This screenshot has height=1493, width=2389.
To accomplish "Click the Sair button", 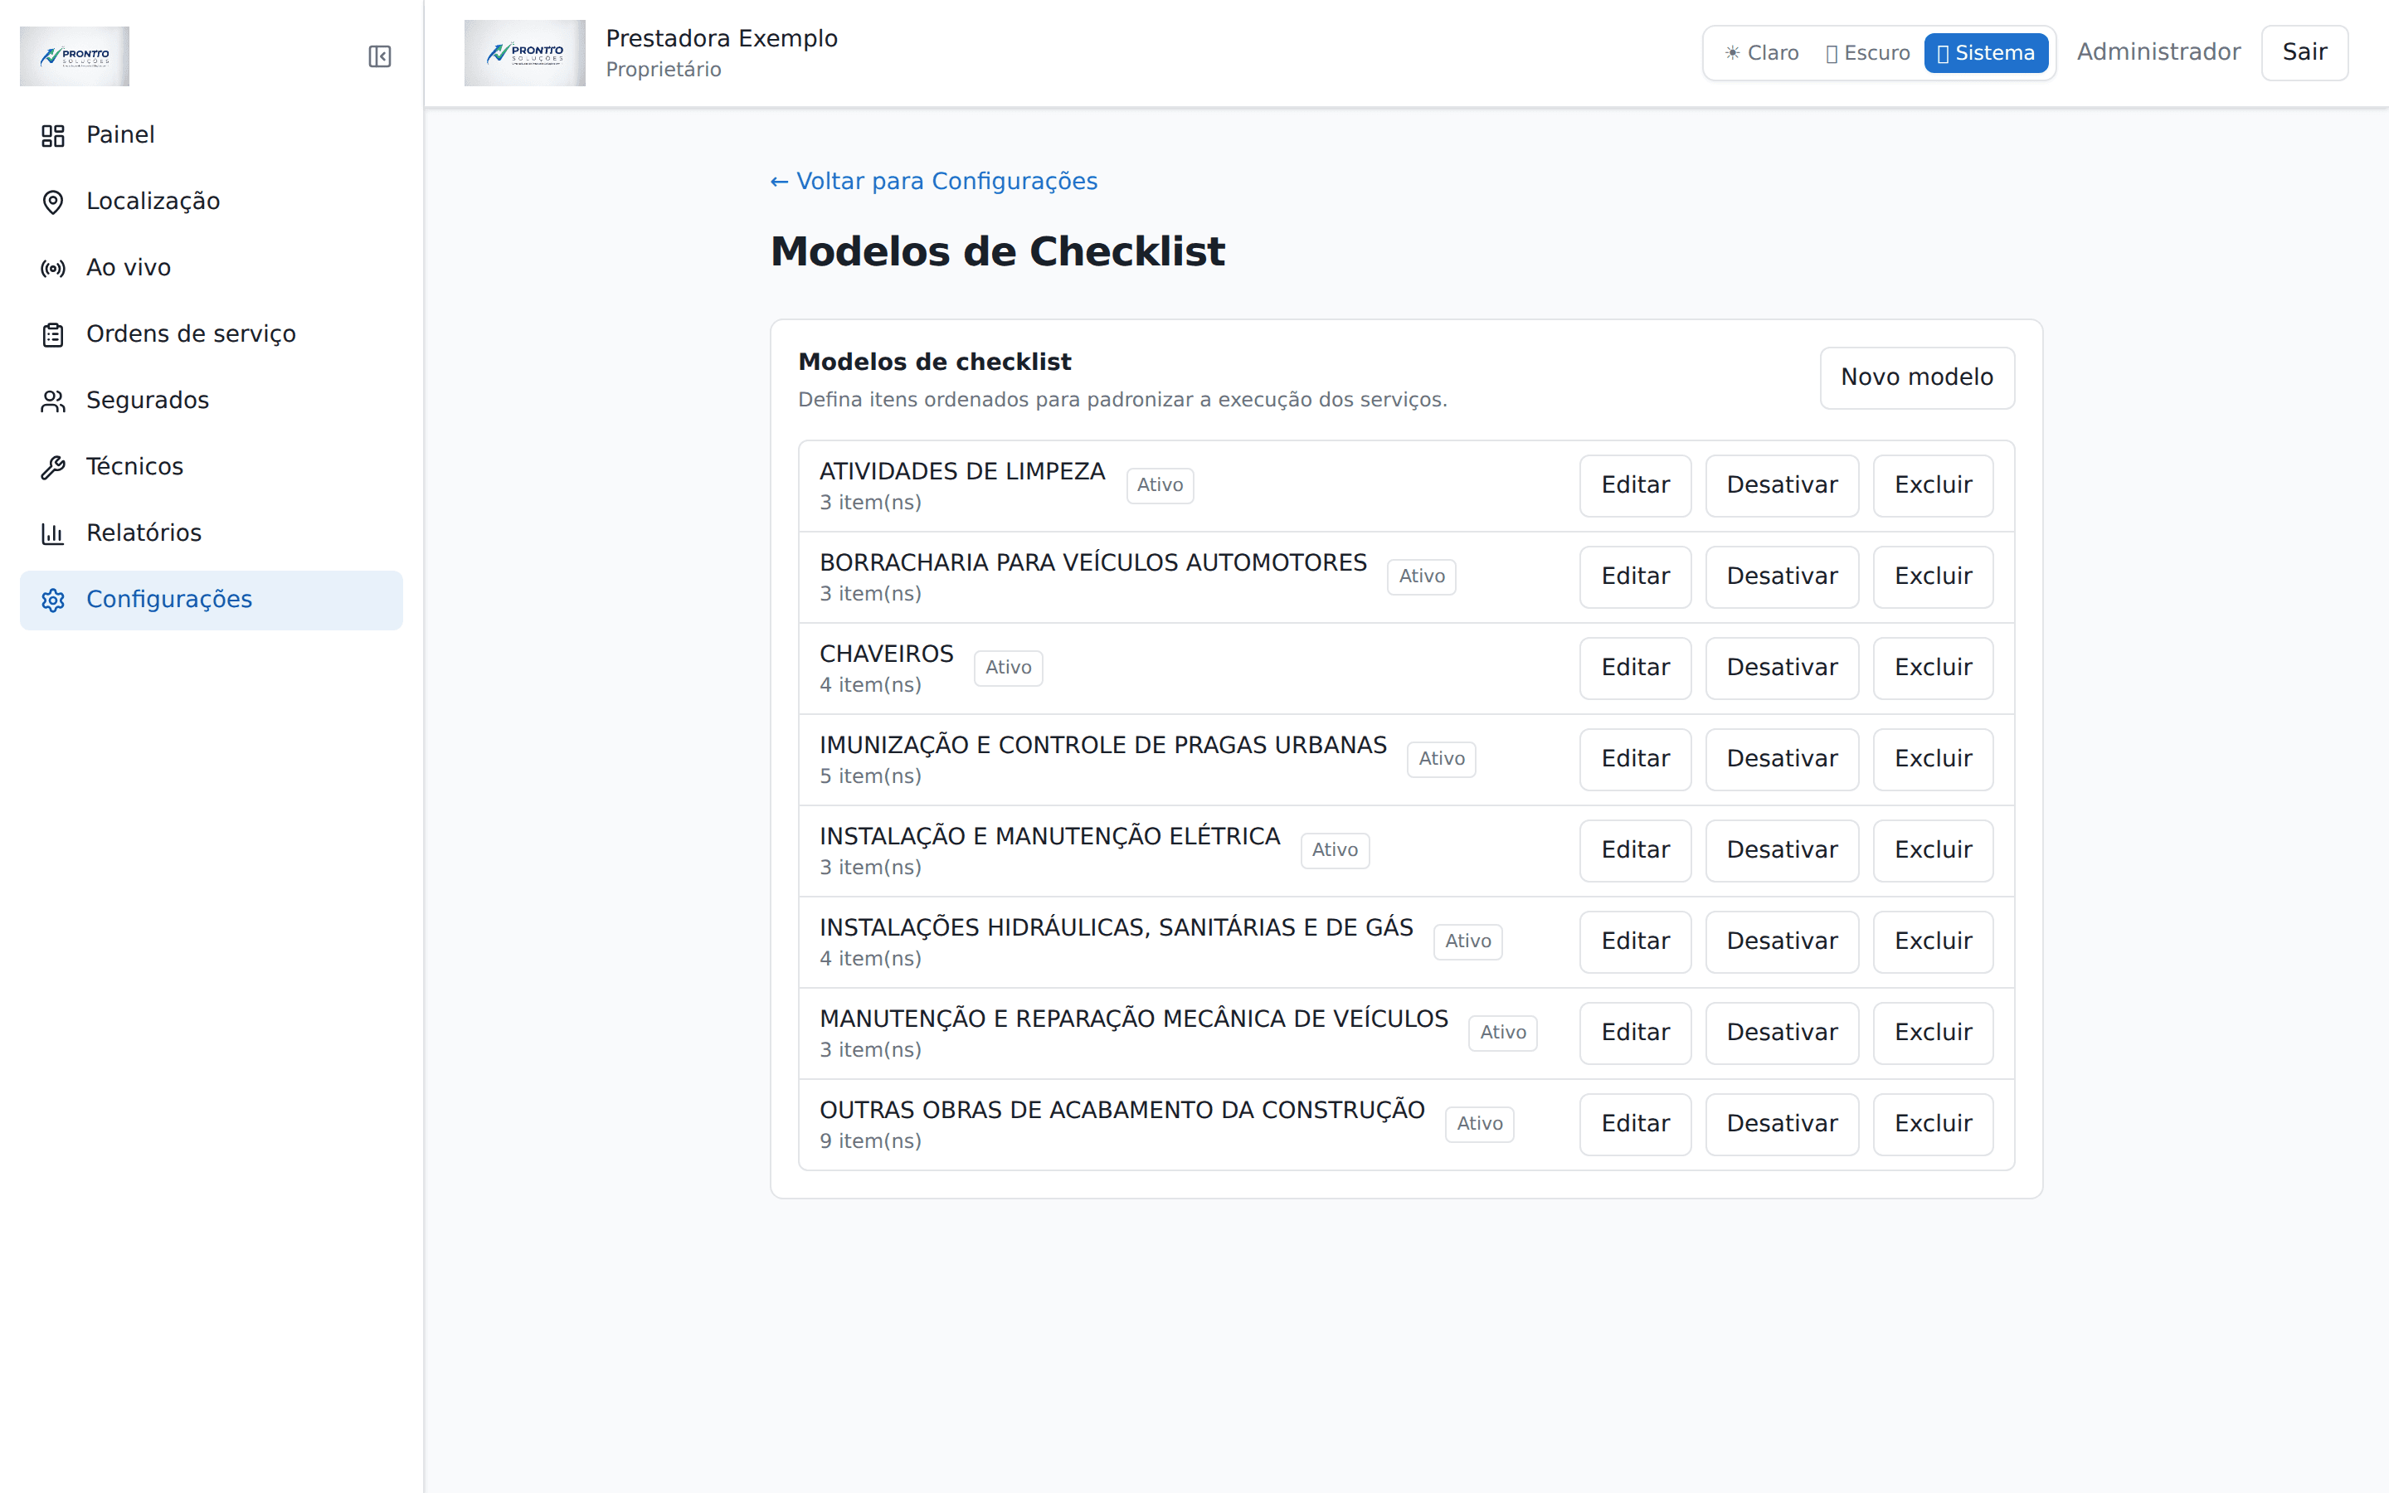I will (2304, 52).
